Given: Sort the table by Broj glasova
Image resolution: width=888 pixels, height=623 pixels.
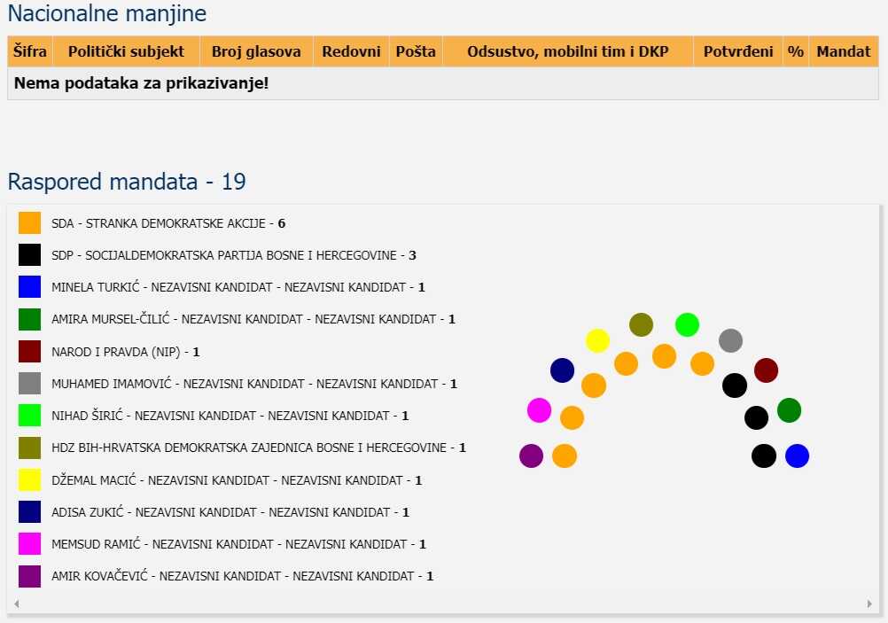Looking at the screenshot, I should tap(256, 51).
